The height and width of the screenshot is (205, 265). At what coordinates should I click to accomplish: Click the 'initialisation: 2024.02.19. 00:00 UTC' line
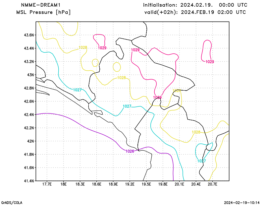tap(195, 5)
